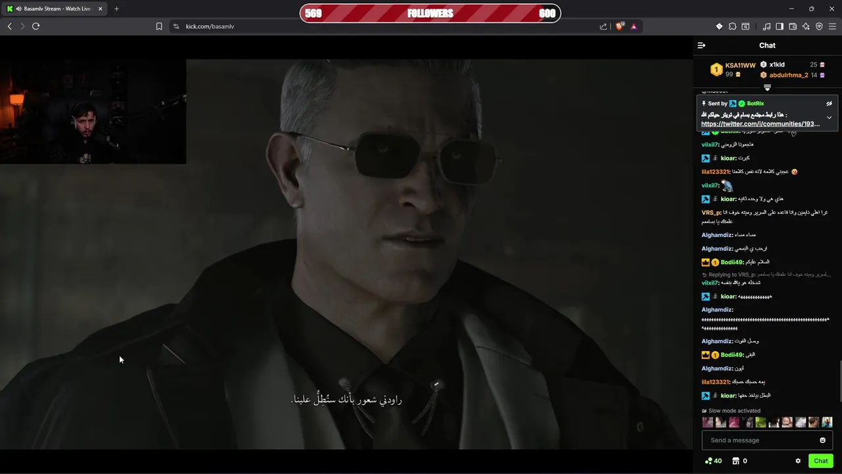The width and height of the screenshot is (842, 474).
Task: Go back using the browser back arrow
Action: (x=9, y=26)
